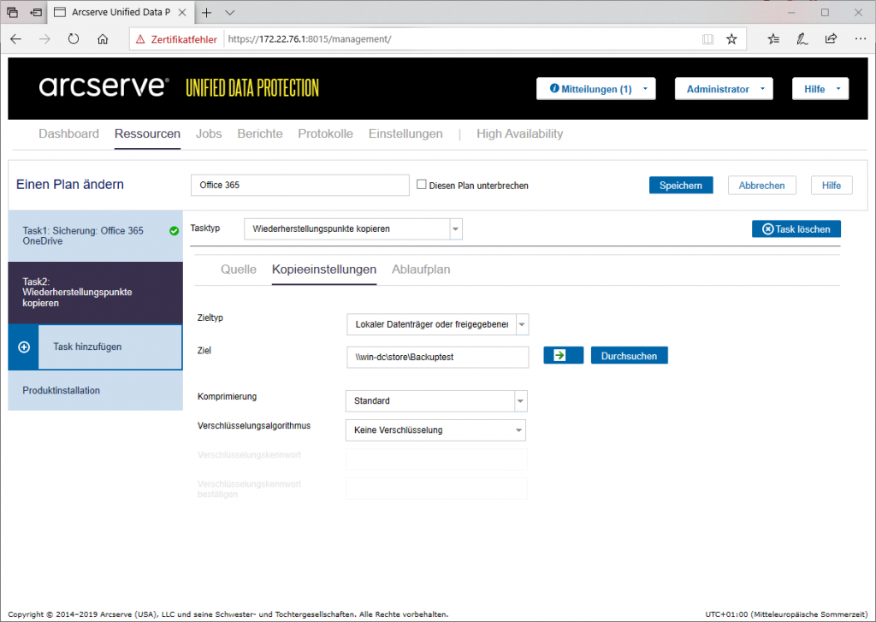876x622 pixels.
Task: Expand the Tasktyp dropdown
Action: pyautogui.click(x=456, y=228)
